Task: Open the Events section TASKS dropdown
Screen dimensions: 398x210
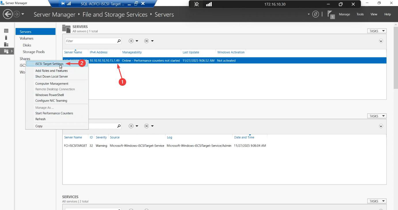Action: (377, 116)
